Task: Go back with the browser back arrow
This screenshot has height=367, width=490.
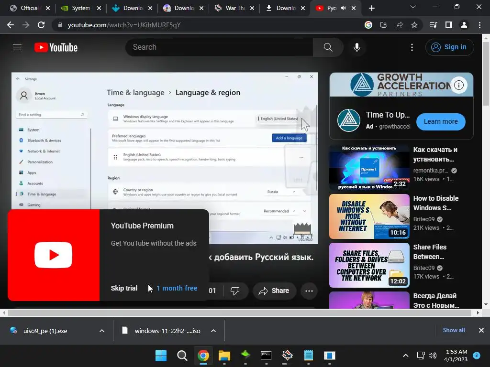Action: [x=11, y=25]
